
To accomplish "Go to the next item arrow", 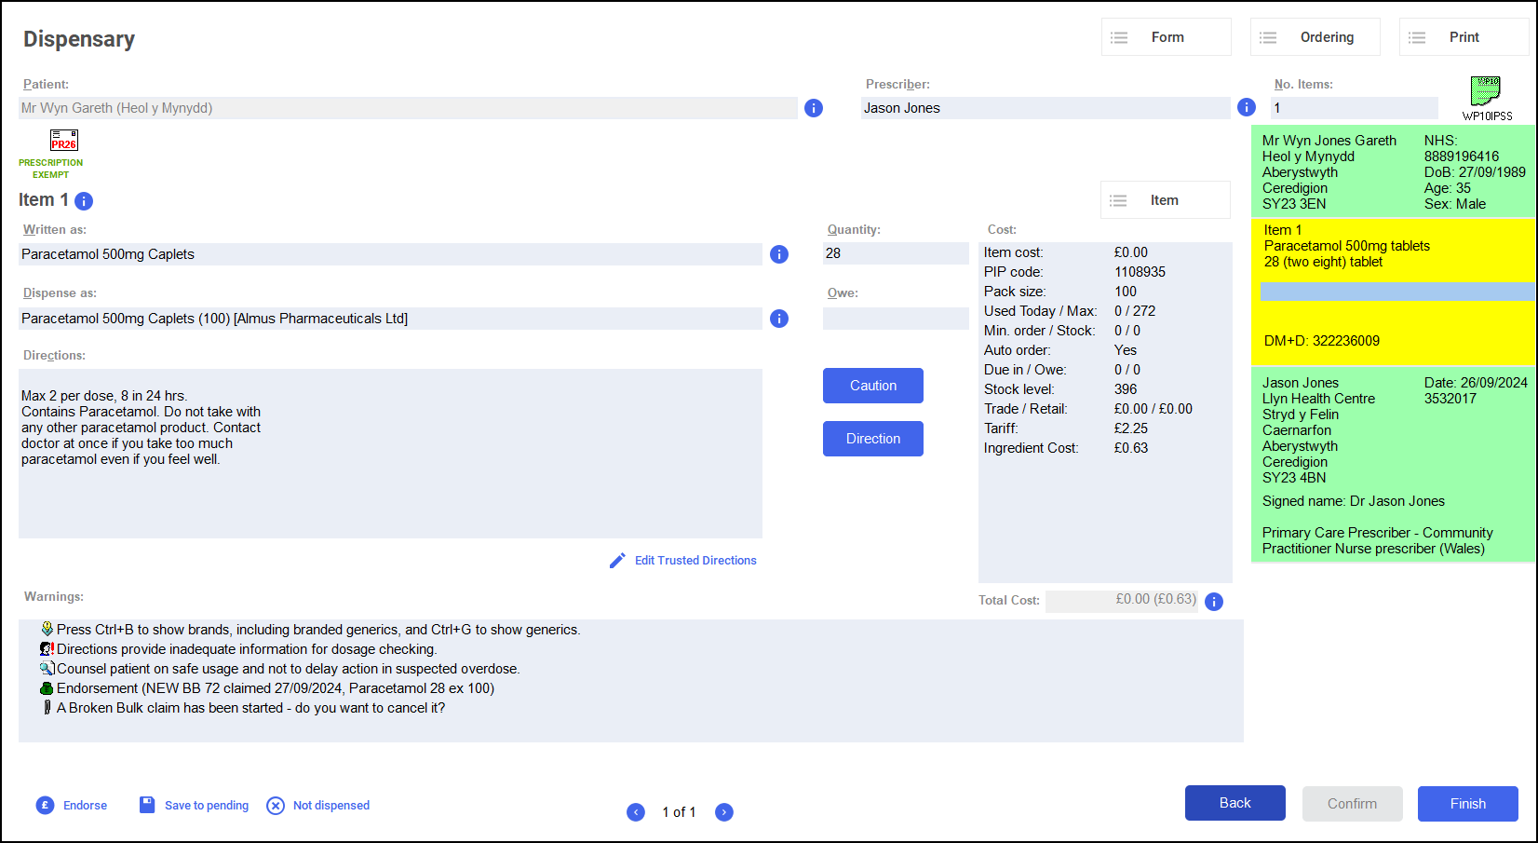I will pyautogui.click(x=724, y=812).
